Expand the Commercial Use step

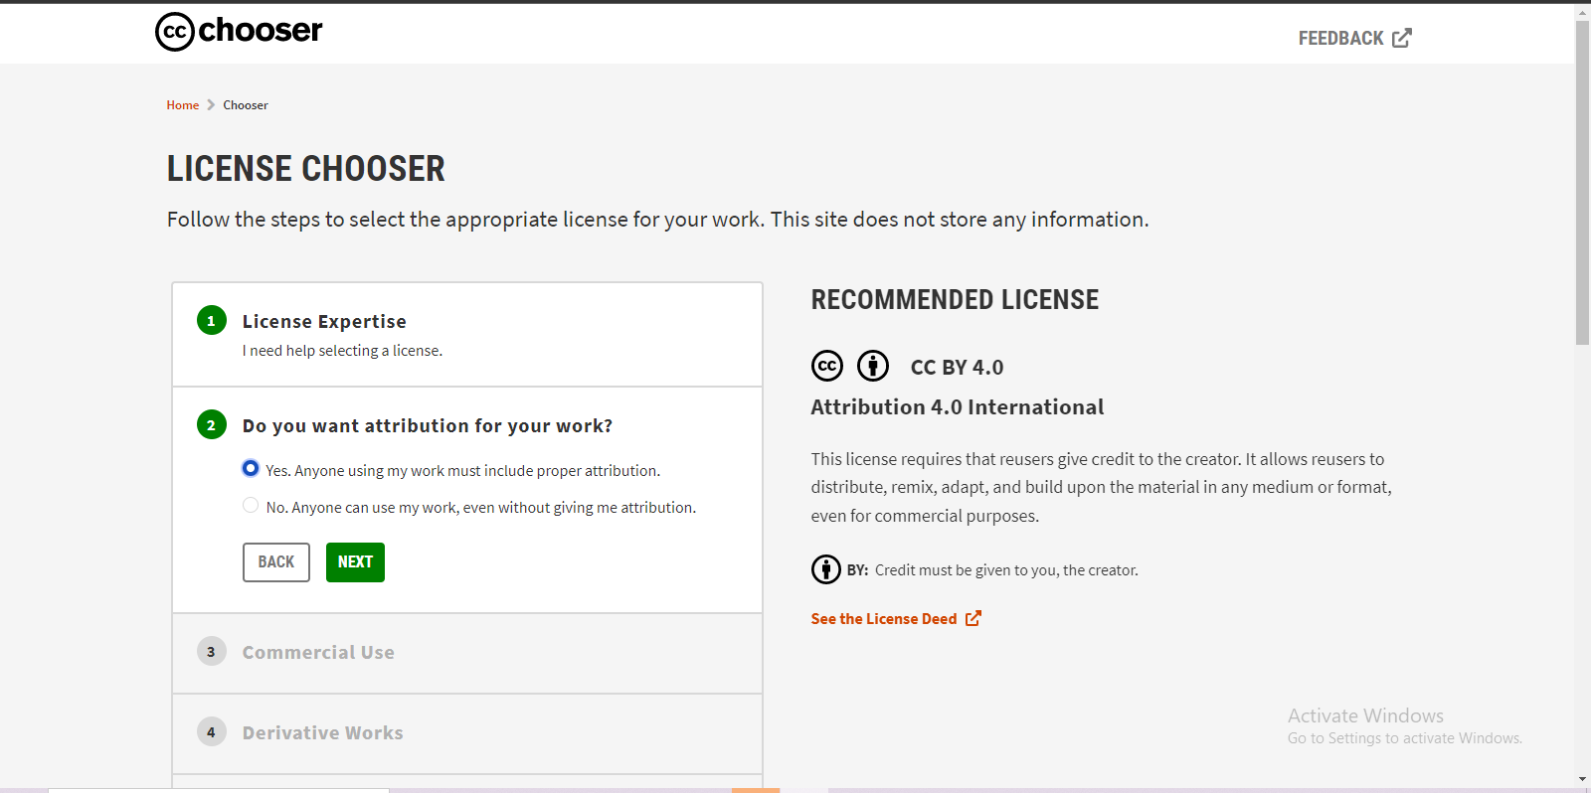318,652
